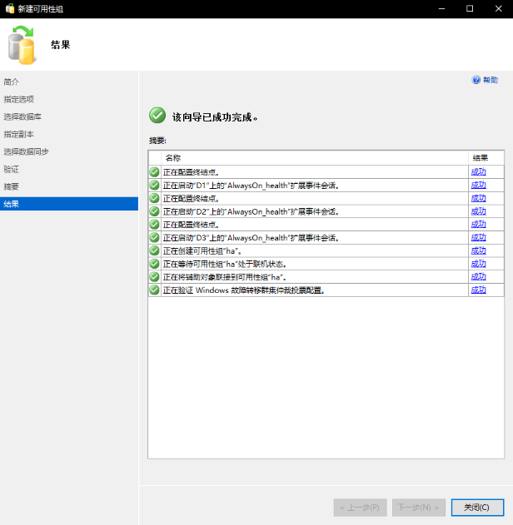Click the check icon for the Windows 故障转移群集 row

(x=155, y=290)
